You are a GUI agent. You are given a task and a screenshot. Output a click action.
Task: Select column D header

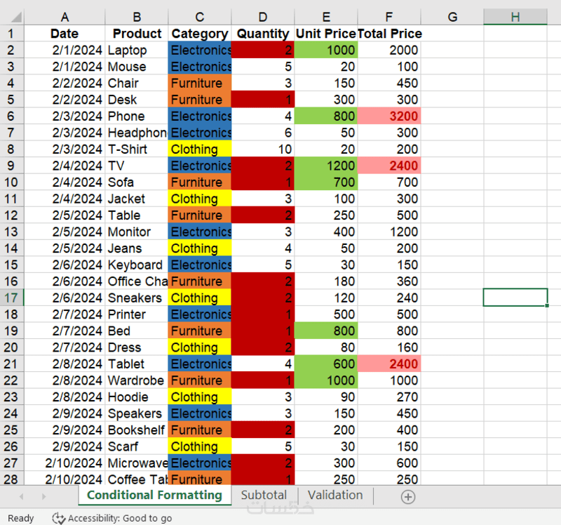click(263, 17)
